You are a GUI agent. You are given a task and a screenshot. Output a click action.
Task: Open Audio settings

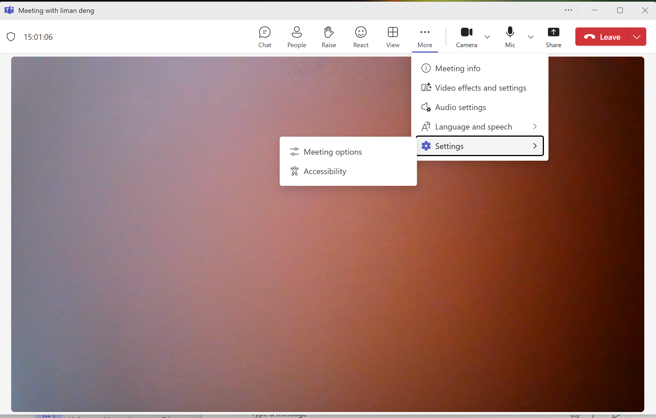(x=480, y=107)
